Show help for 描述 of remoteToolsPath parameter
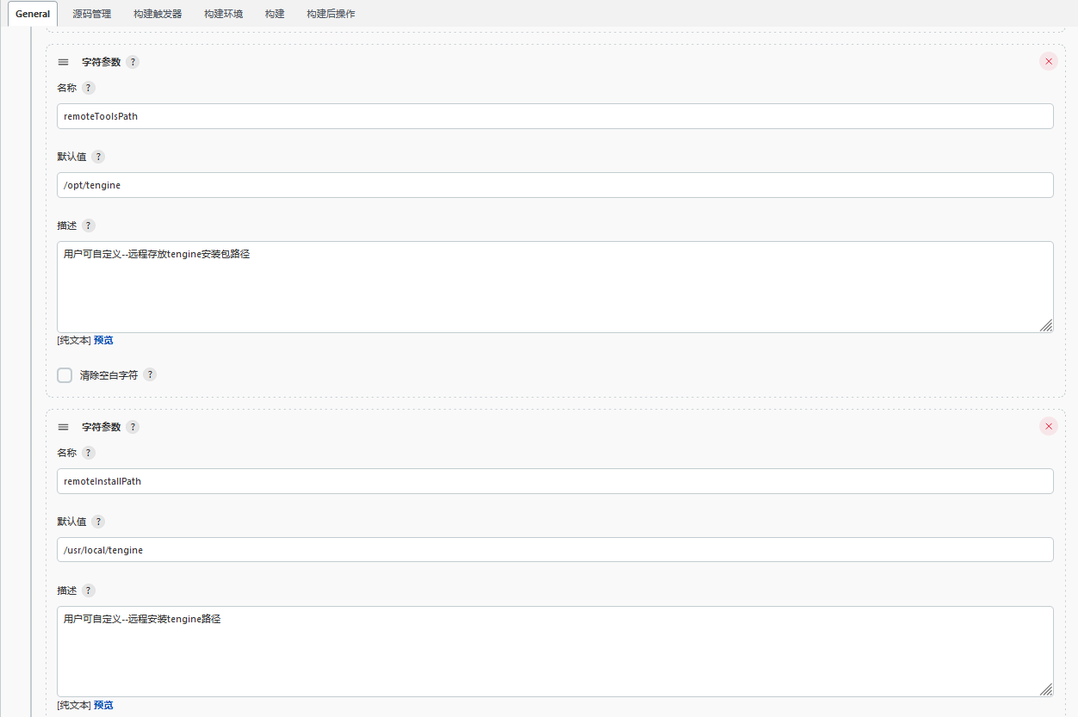The width and height of the screenshot is (1078, 717). [89, 226]
